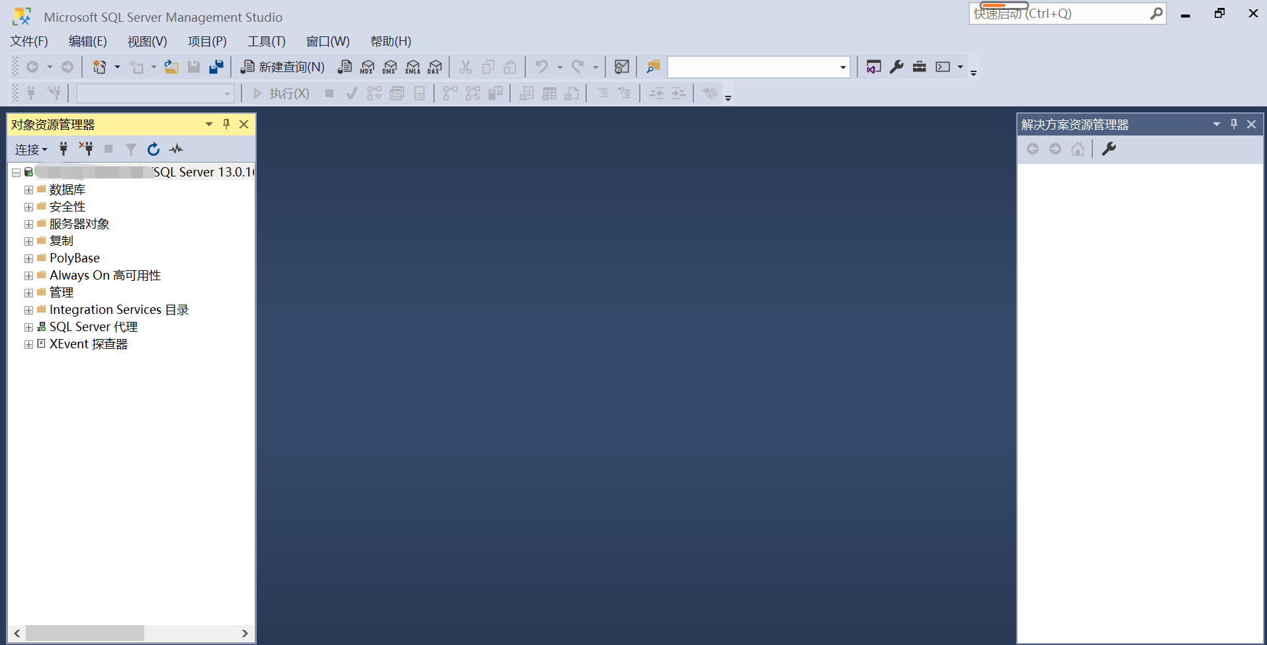
Task: Open New Project icon dropdown arrow
Action: click(x=117, y=67)
